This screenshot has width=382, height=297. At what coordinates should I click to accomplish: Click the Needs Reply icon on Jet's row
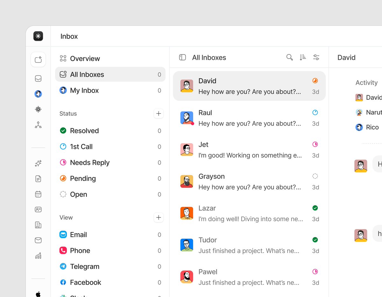tap(315, 144)
